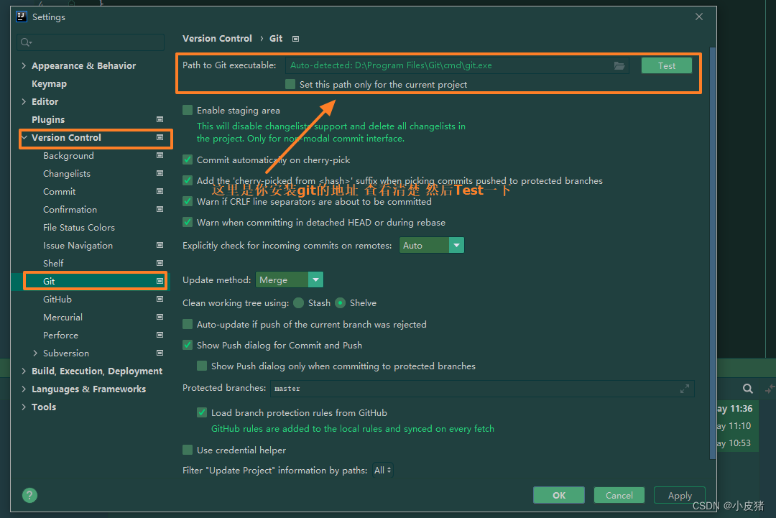Click the project icon beside Version Control

[x=160, y=137]
